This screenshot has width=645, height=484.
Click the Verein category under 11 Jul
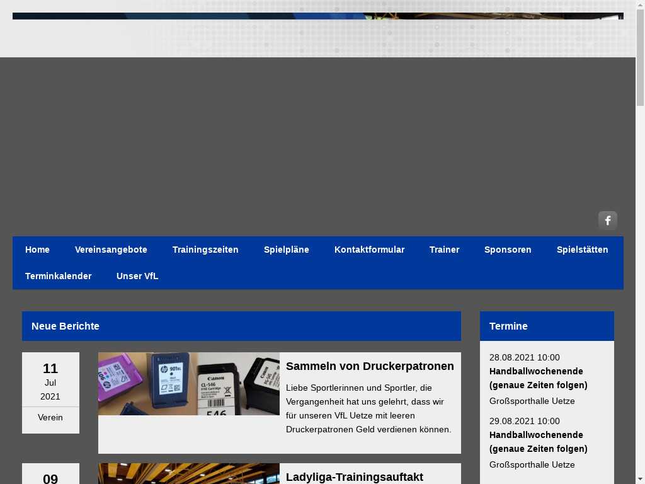(x=50, y=417)
